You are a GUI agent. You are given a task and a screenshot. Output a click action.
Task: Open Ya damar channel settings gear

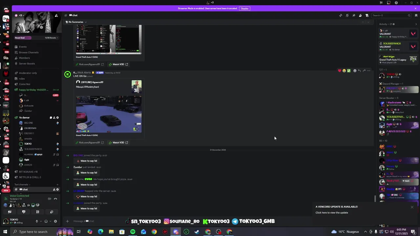pos(58,118)
